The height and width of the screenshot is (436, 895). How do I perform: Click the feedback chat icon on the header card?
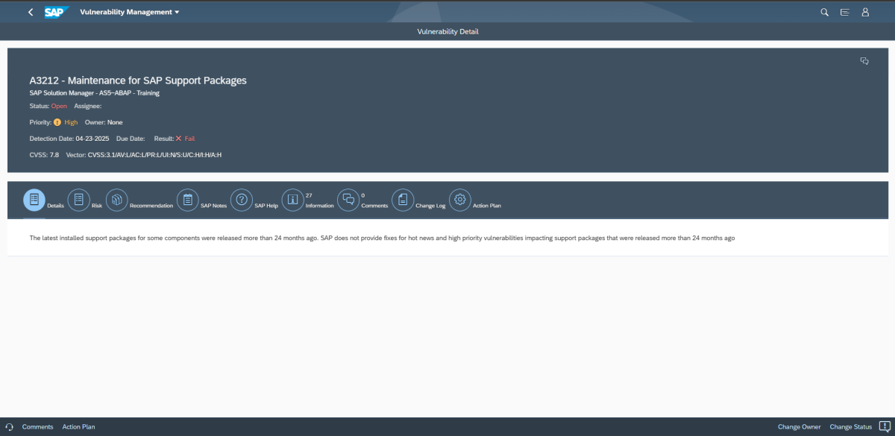tap(864, 60)
